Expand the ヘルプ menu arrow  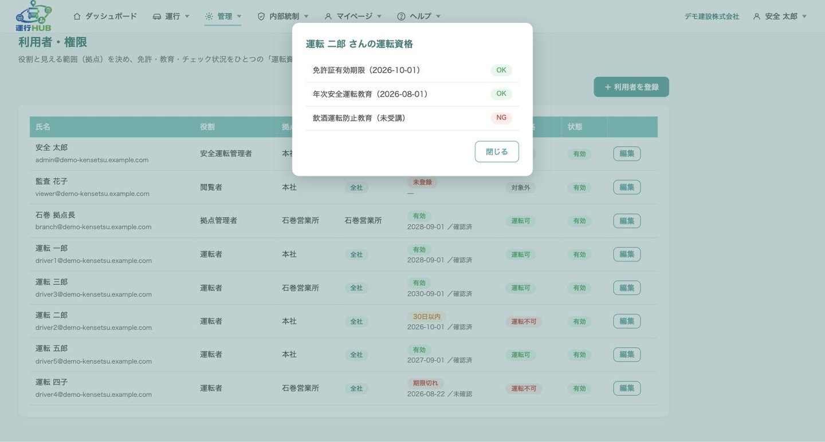(x=438, y=17)
